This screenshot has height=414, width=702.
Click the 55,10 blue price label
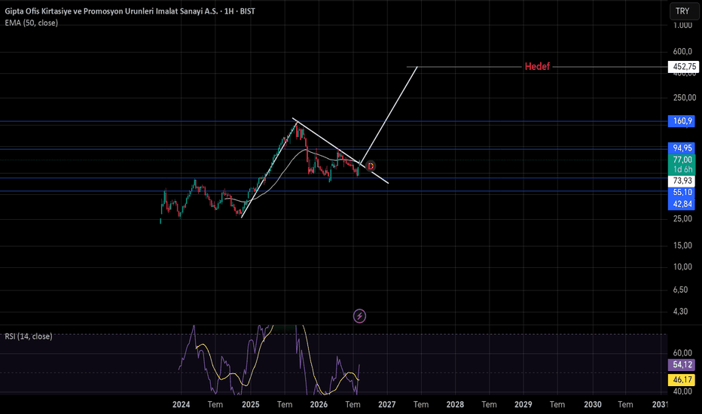click(x=682, y=193)
